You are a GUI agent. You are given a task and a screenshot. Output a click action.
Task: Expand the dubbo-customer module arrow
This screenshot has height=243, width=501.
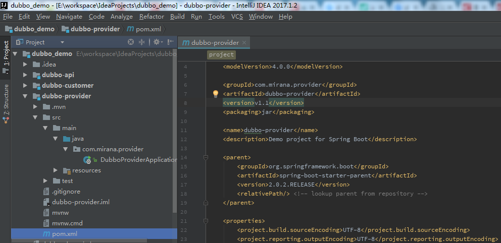[25, 86]
